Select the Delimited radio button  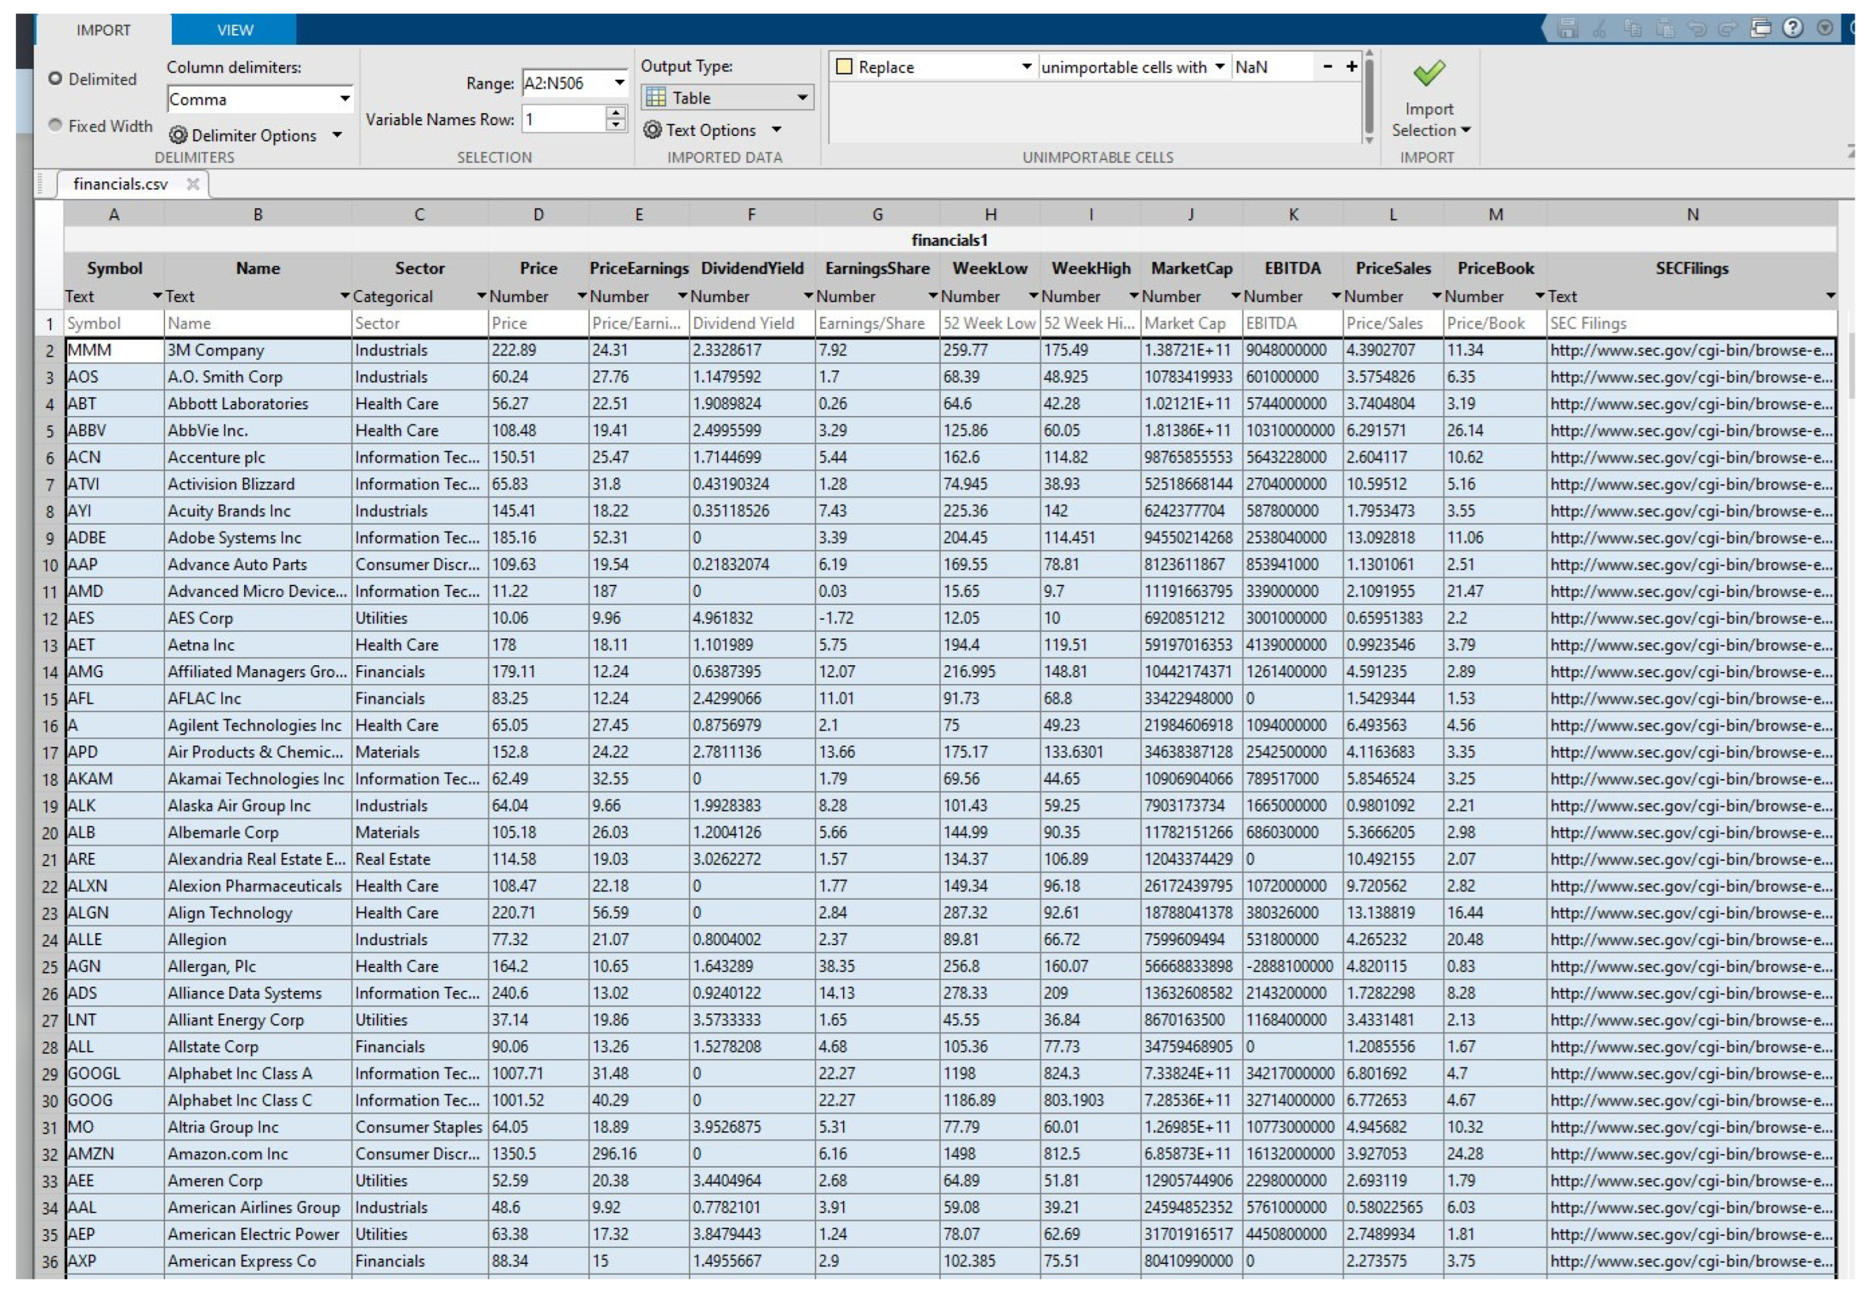coord(55,79)
